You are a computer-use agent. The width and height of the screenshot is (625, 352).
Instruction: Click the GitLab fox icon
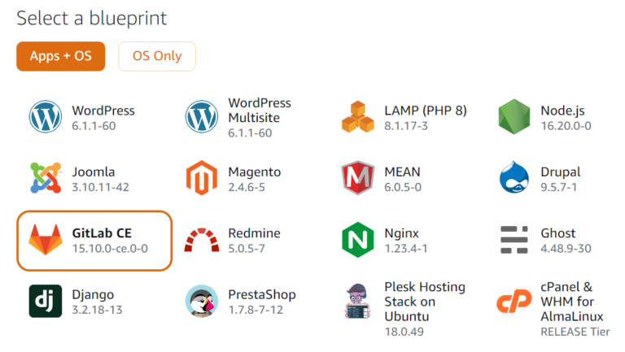coord(46,240)
